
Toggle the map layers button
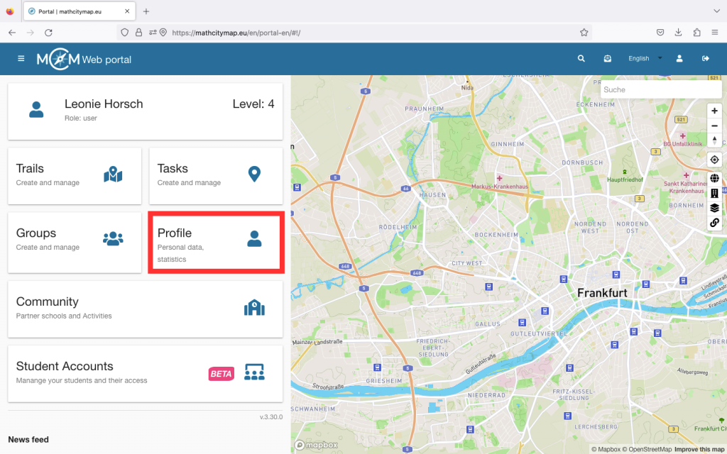point(714,208)
